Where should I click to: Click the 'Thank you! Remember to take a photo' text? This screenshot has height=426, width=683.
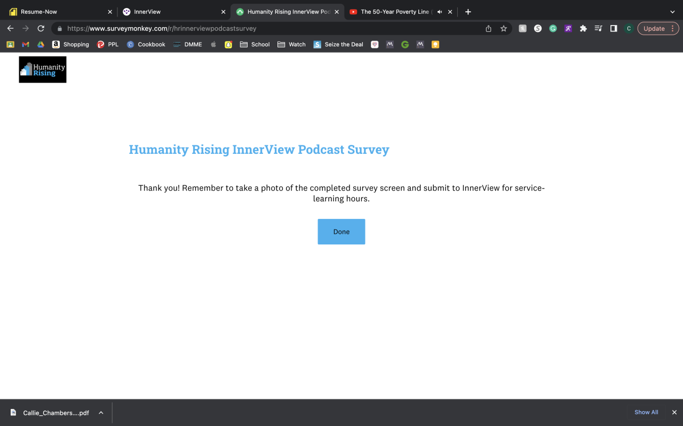click(341, 193)
